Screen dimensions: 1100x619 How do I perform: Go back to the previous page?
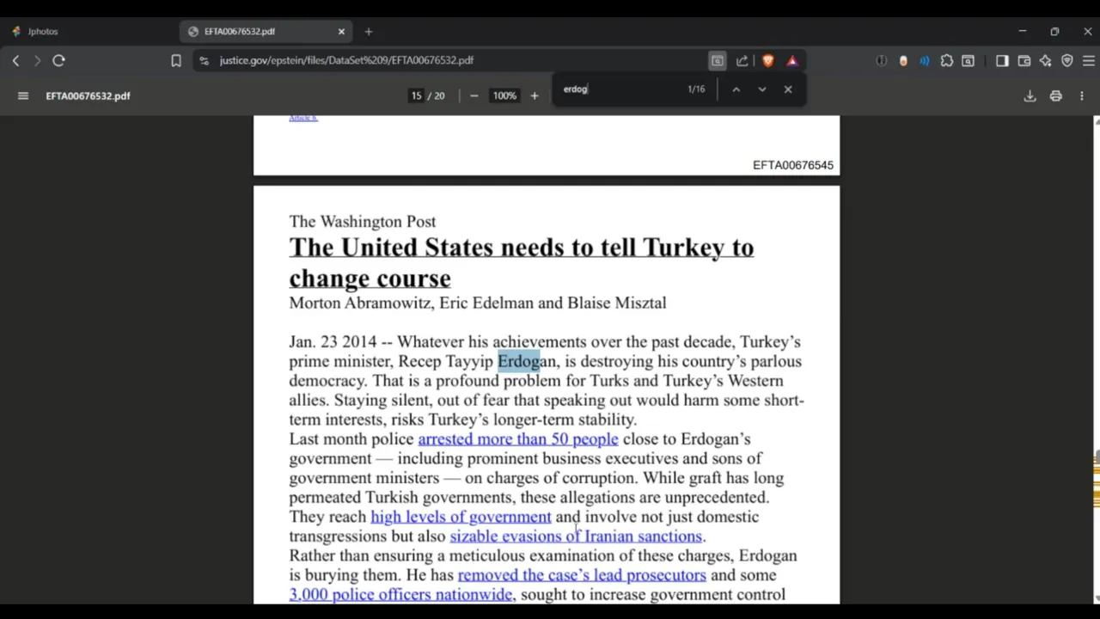coord(15,60)
